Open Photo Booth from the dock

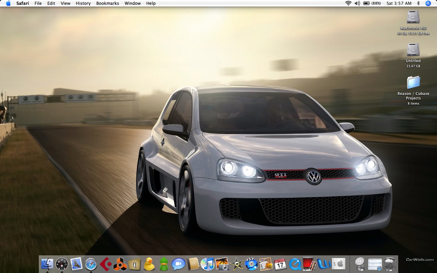310,264
